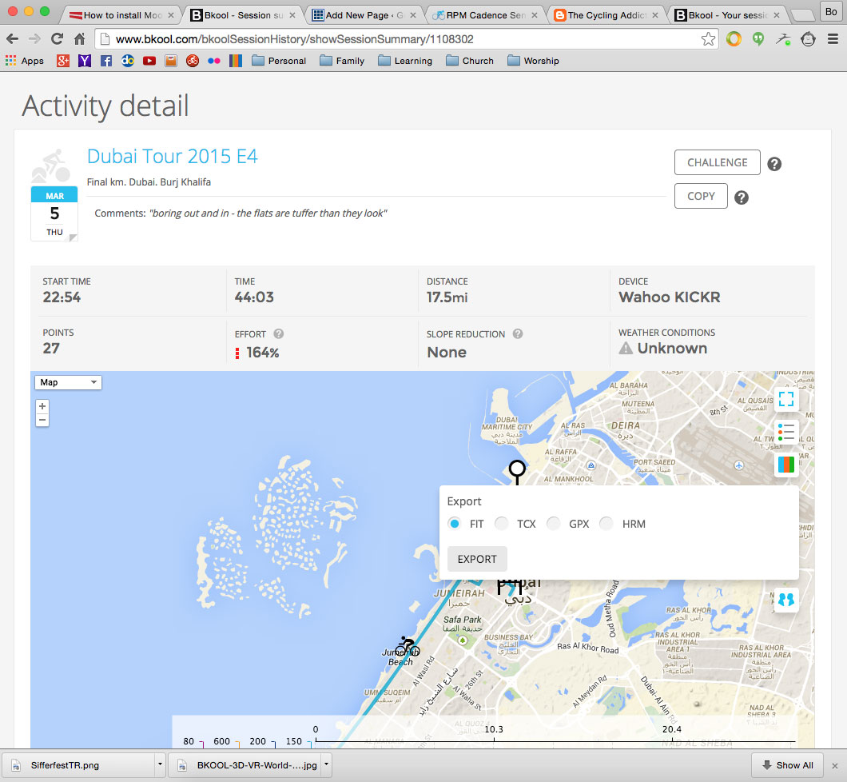Reload the Bkool page
The image size is (847, 782).
(57, 39)
